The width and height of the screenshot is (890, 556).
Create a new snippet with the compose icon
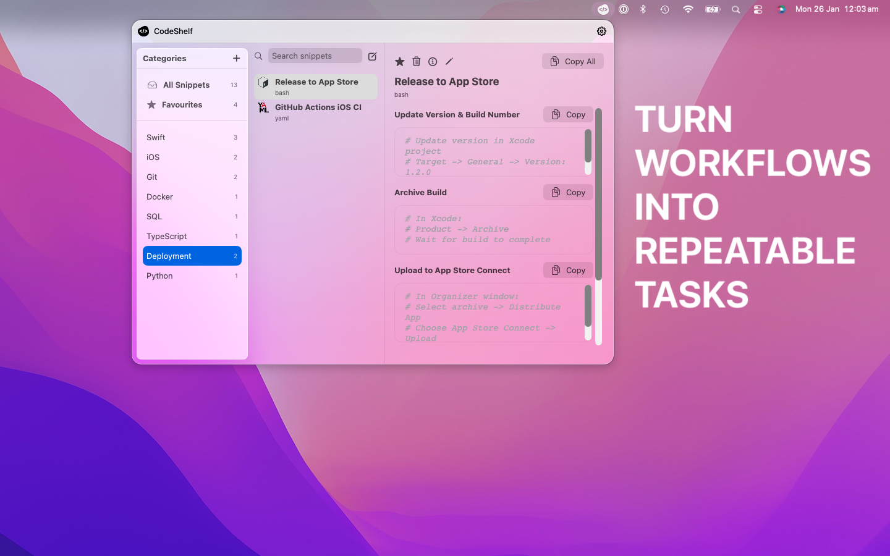tap(372, 56)
